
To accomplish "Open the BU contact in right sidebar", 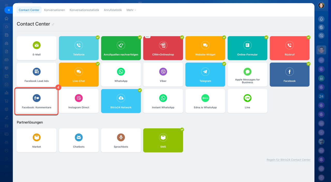I will (x=321, y=151).
